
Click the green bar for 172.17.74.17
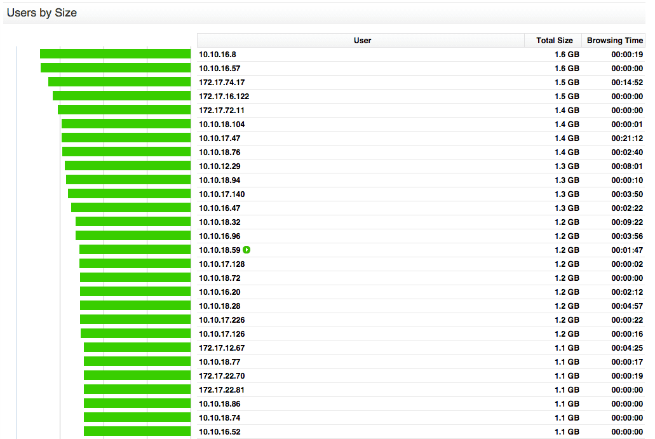(x=119, y=82)
